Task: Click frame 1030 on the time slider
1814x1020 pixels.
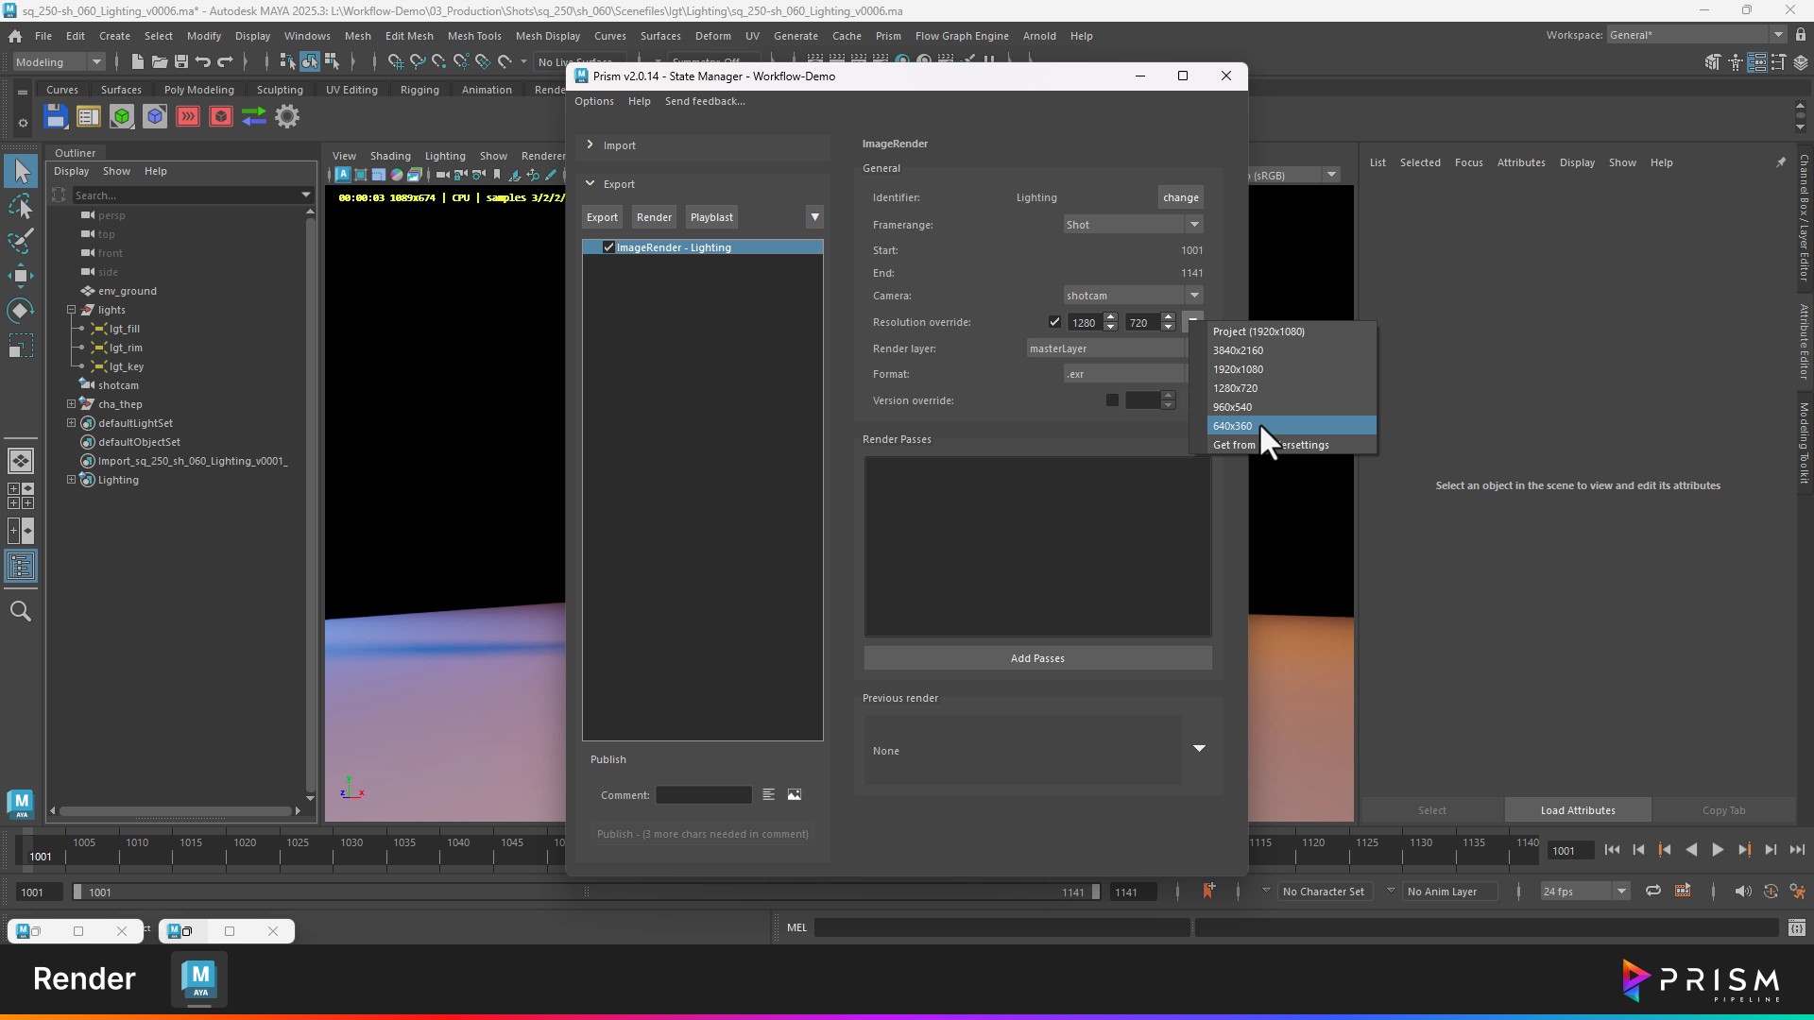Action: click(351, 849)
